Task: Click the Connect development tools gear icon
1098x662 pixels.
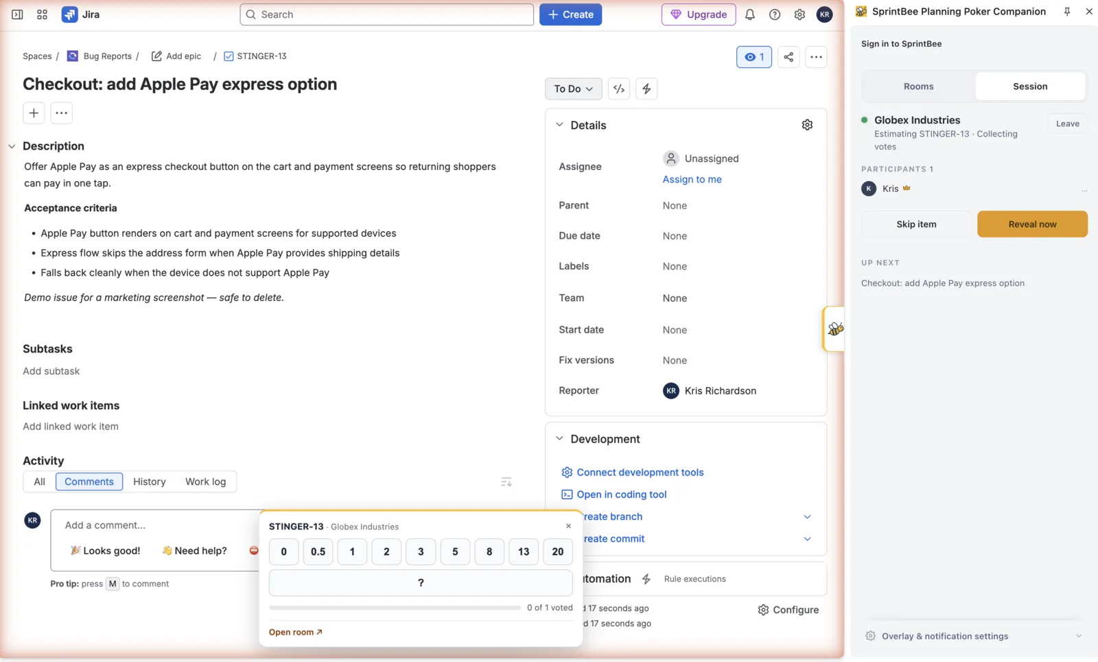Action: pos(567,472)
